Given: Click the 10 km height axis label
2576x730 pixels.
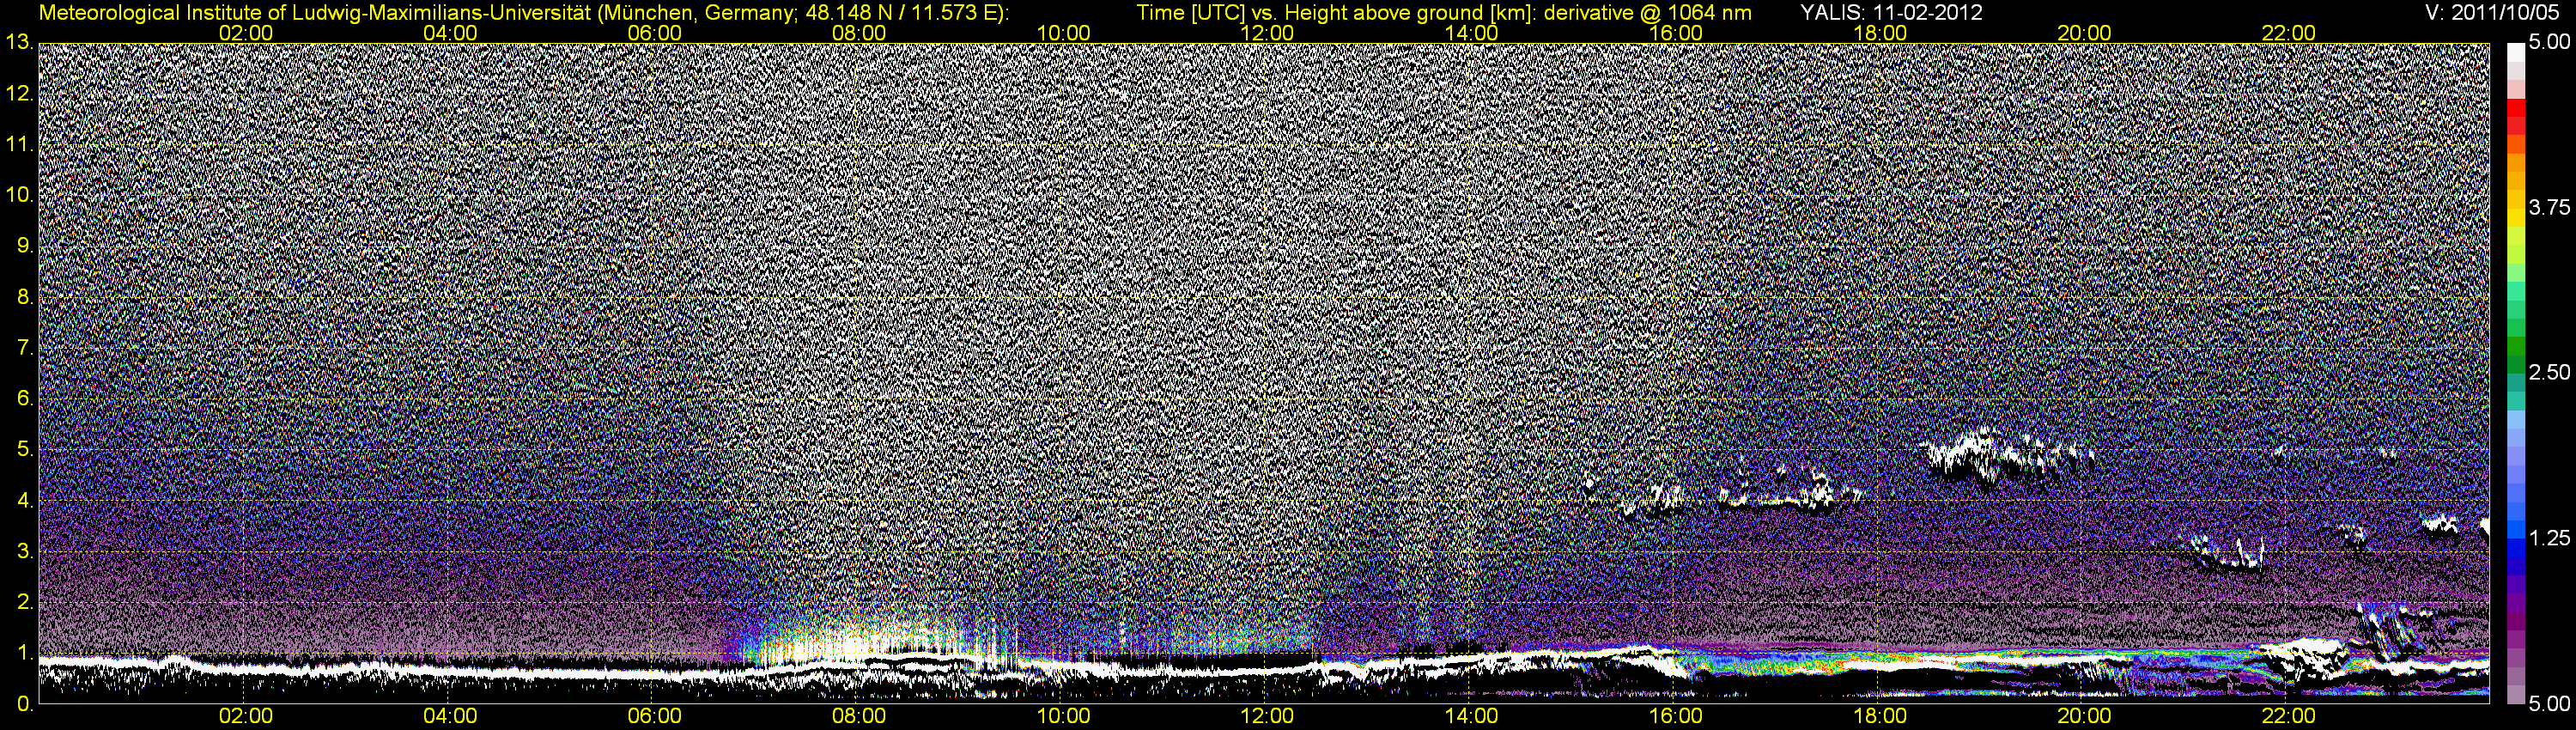Looking at the screenshot, I should pyautogui.click(x=19, y=195).
